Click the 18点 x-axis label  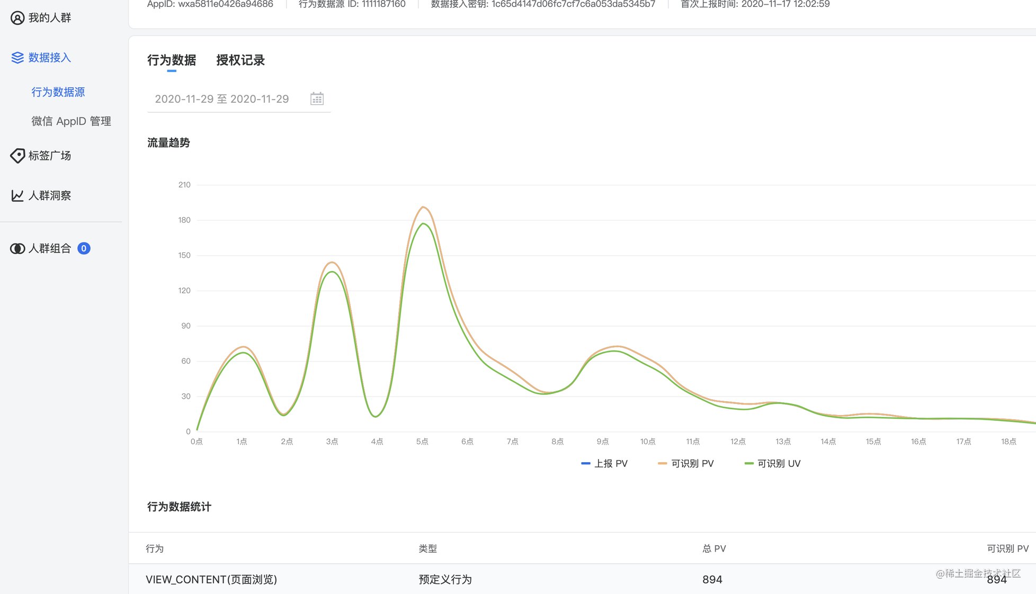pyautogui.click(x=1009, y=442)
